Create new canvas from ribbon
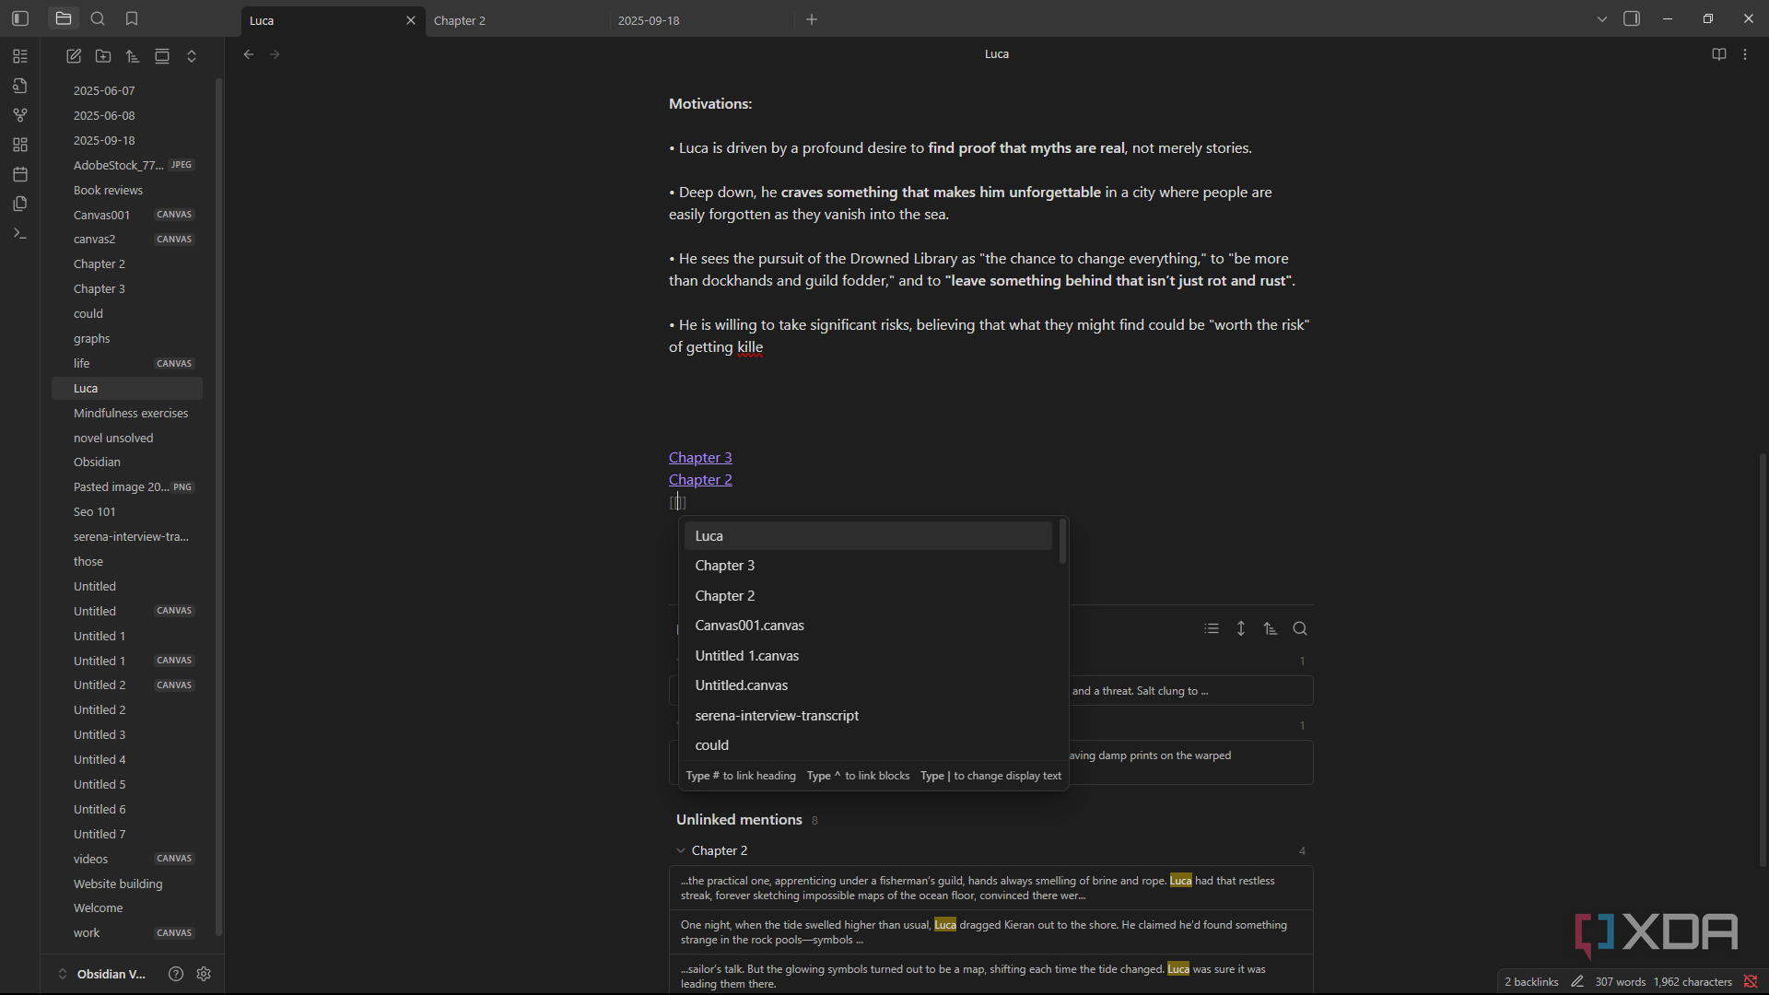The height and width of the screenshot is (995, 1769). click(x=20, y=145)
